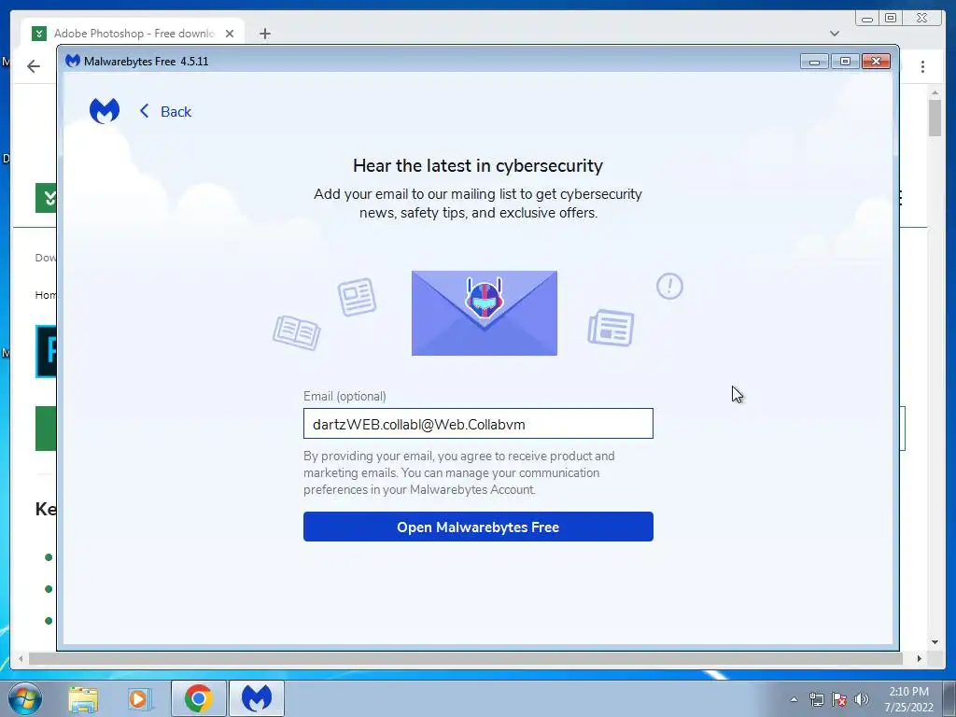Image resolution: width=956 pixels, height=717 pixels.
Task: Click the scrollbar up arrow in Chrome
Action: click(x=935, y=92)
